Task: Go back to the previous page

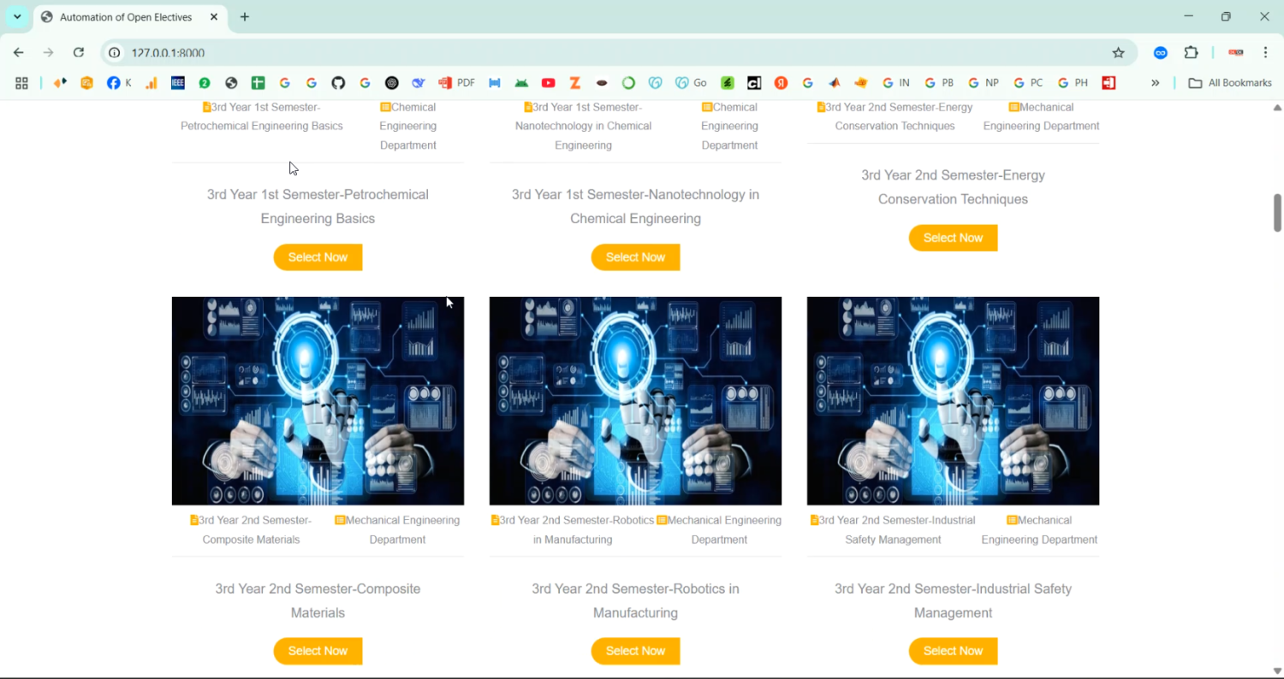Action: [x=19, y=53]
